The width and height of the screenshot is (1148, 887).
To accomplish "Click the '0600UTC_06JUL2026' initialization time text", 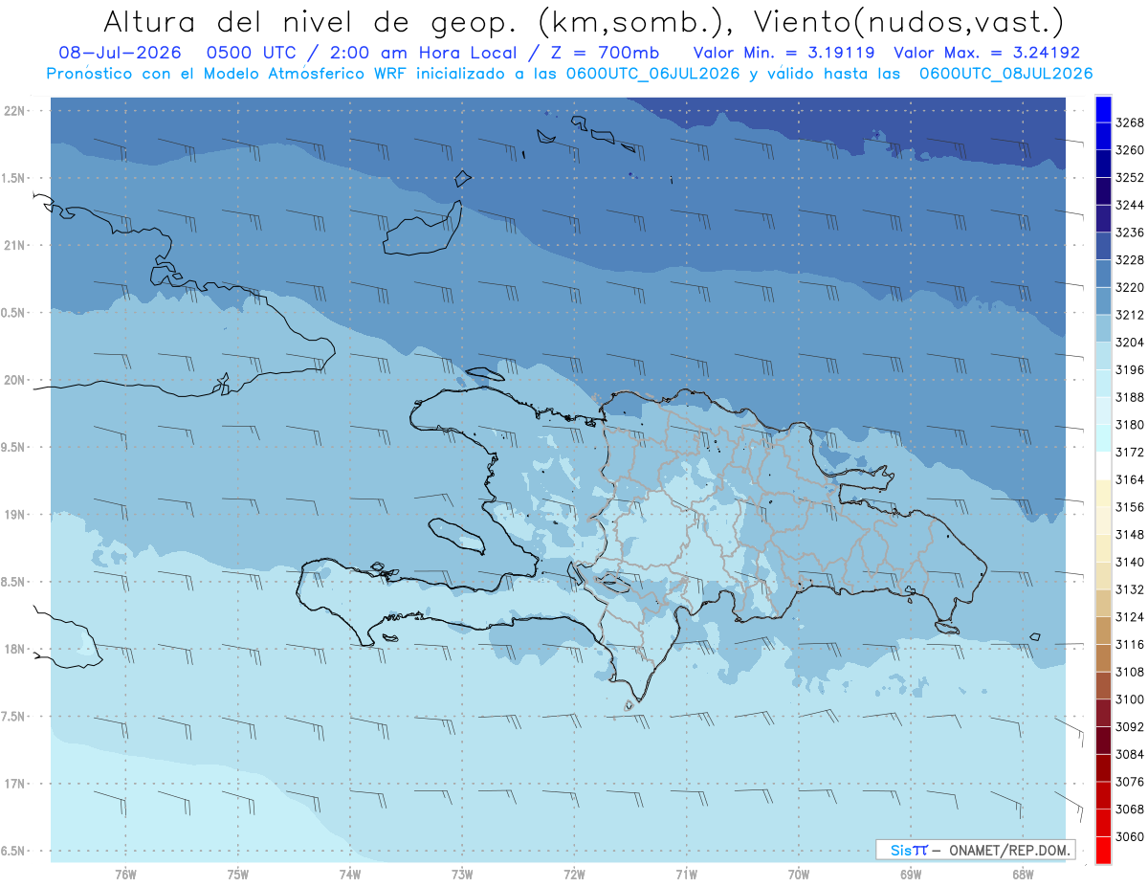I will tap(653, 73).
